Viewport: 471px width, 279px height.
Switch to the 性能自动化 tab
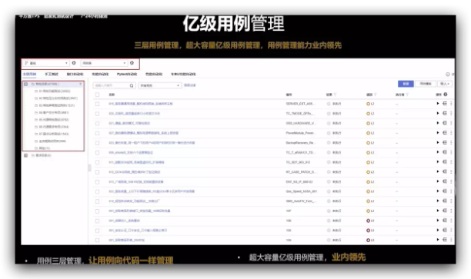pyautogui.click(x=154, y=74)
